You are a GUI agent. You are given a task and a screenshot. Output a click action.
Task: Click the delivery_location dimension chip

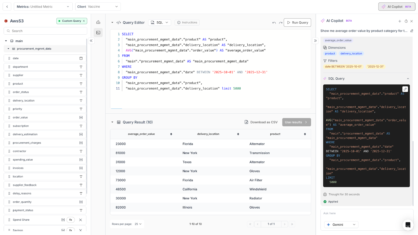point(351,53)
